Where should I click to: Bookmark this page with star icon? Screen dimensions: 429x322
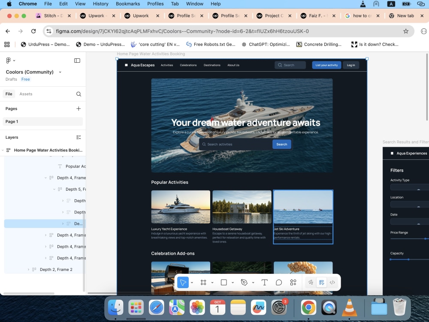click(x=406, y=31)
